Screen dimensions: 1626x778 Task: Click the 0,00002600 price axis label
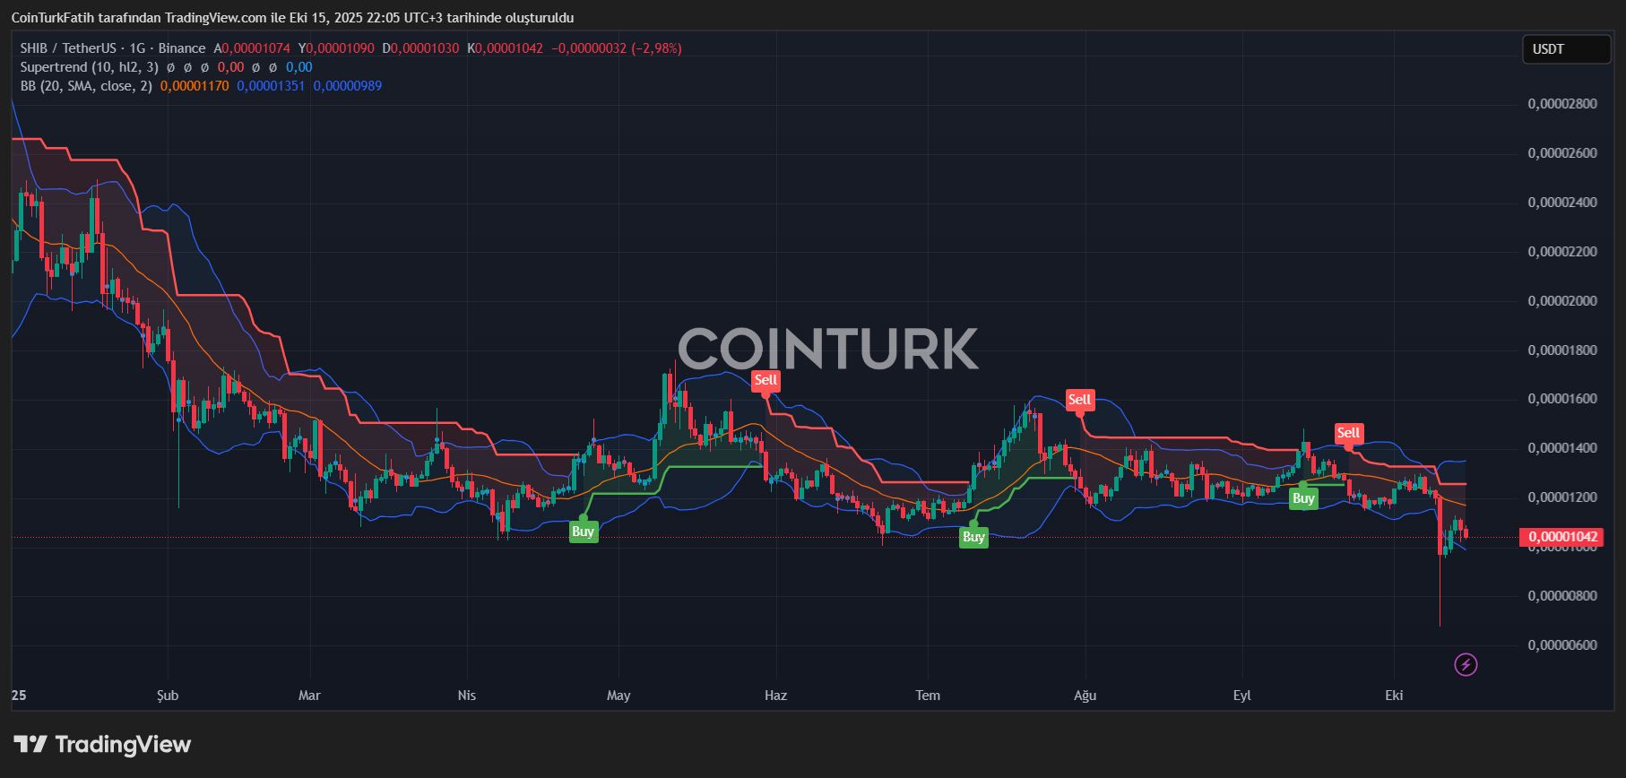pos(1562,153)
